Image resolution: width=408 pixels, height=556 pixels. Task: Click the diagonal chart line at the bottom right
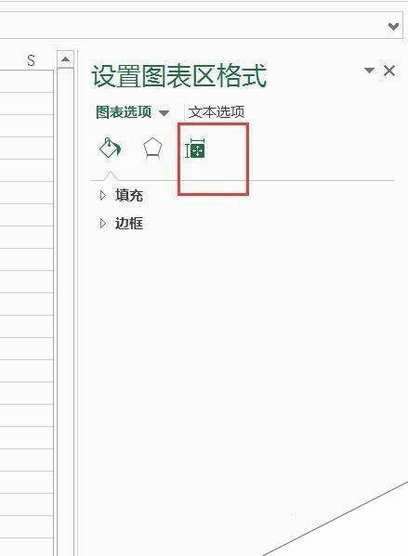pos(336,519)
